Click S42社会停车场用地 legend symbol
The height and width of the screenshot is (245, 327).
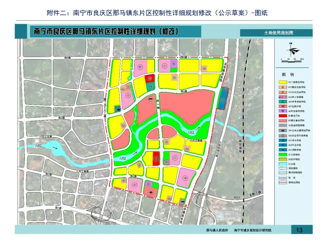pos(283,136)
